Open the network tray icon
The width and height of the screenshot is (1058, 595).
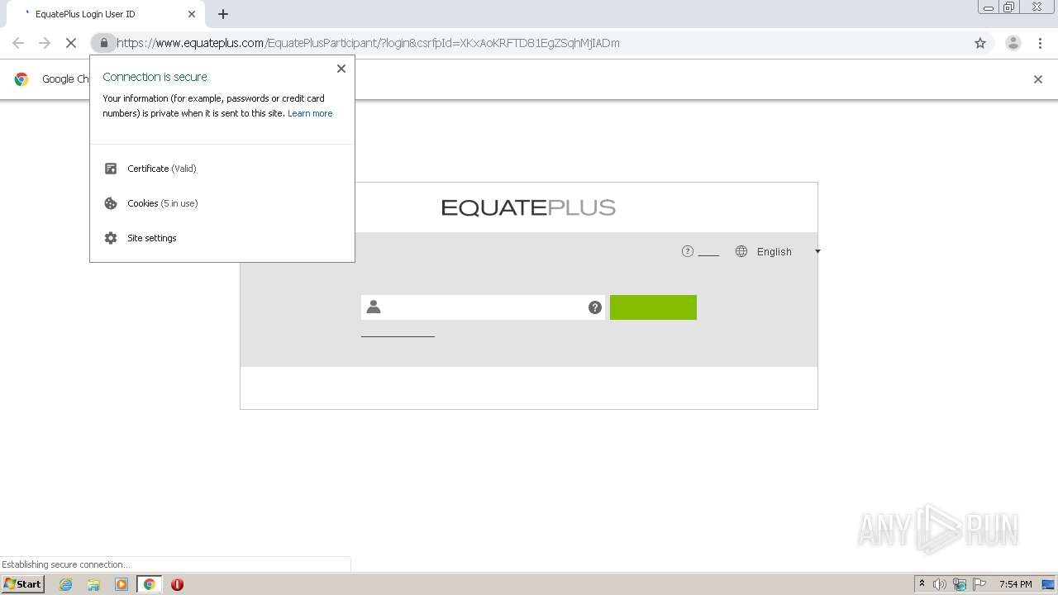(960, 584)
